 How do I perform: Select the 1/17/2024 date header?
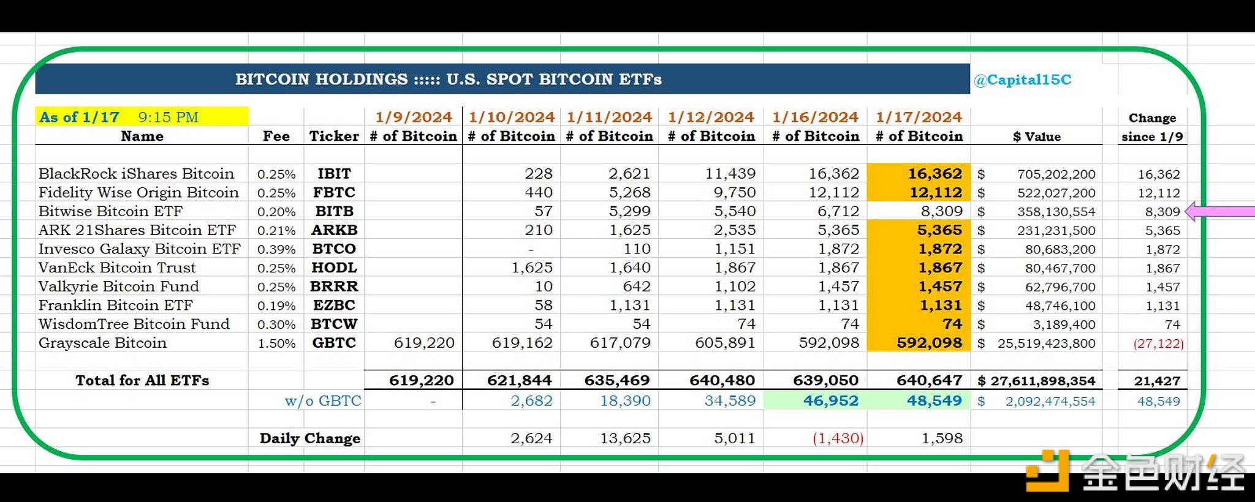click(x=919, y=117)
